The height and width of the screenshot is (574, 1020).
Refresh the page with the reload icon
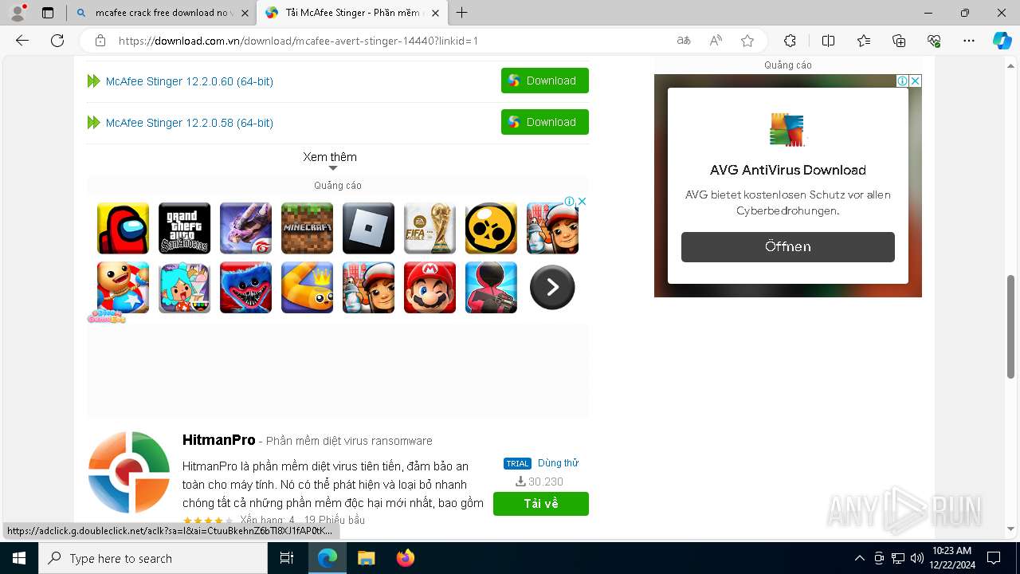(x=57, y=41)
